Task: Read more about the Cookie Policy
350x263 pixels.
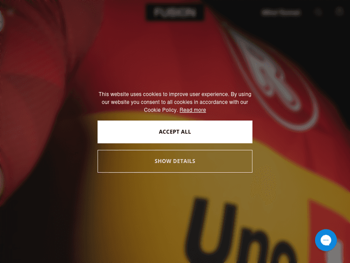Action: click(x=193, y=110)
